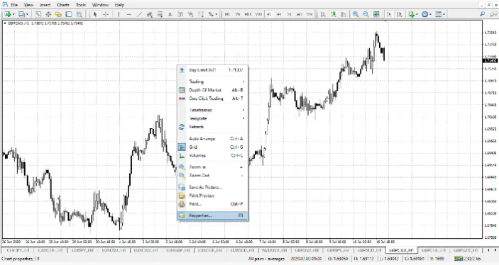Click Auto Arrange in context menu

(x=212, y=139)
